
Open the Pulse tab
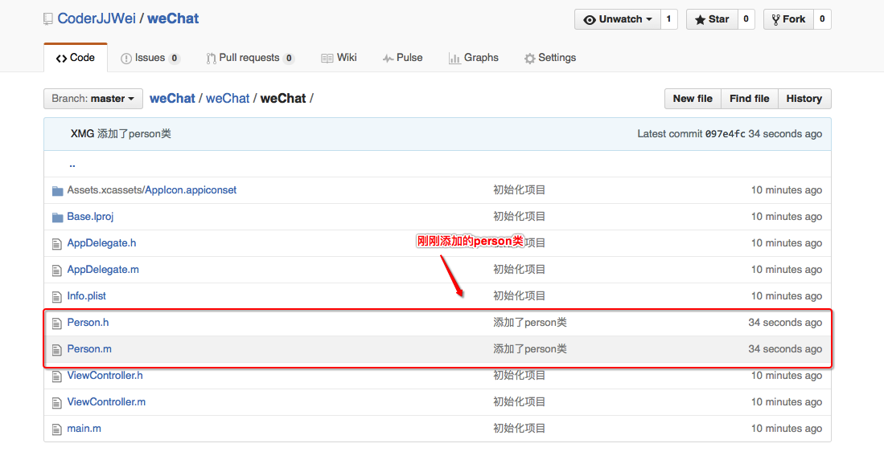(x=402, y=57)
